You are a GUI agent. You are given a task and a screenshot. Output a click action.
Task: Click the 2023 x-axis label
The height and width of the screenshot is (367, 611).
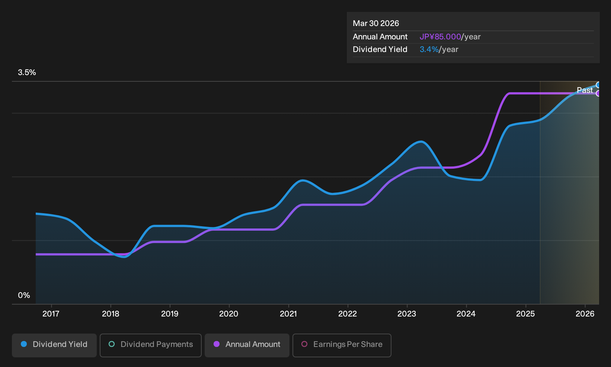[x=407, y=314]
